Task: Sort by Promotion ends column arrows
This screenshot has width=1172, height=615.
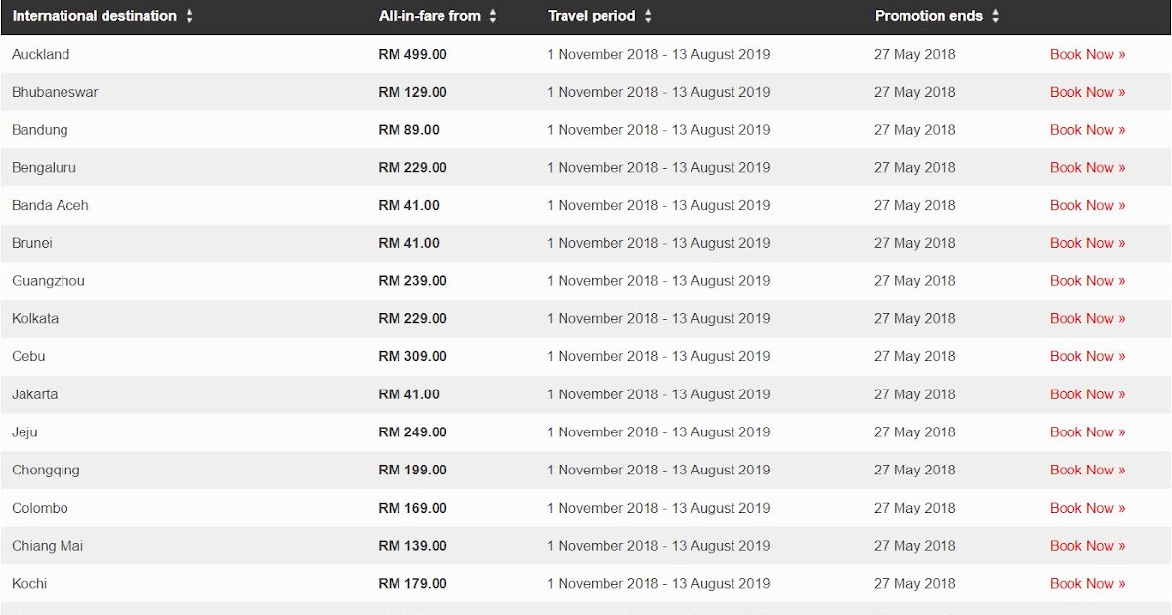Action: pos(995,17)
